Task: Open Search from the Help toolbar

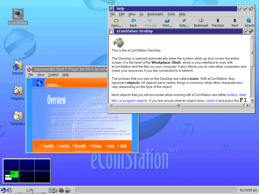Action: coord(249,22)
